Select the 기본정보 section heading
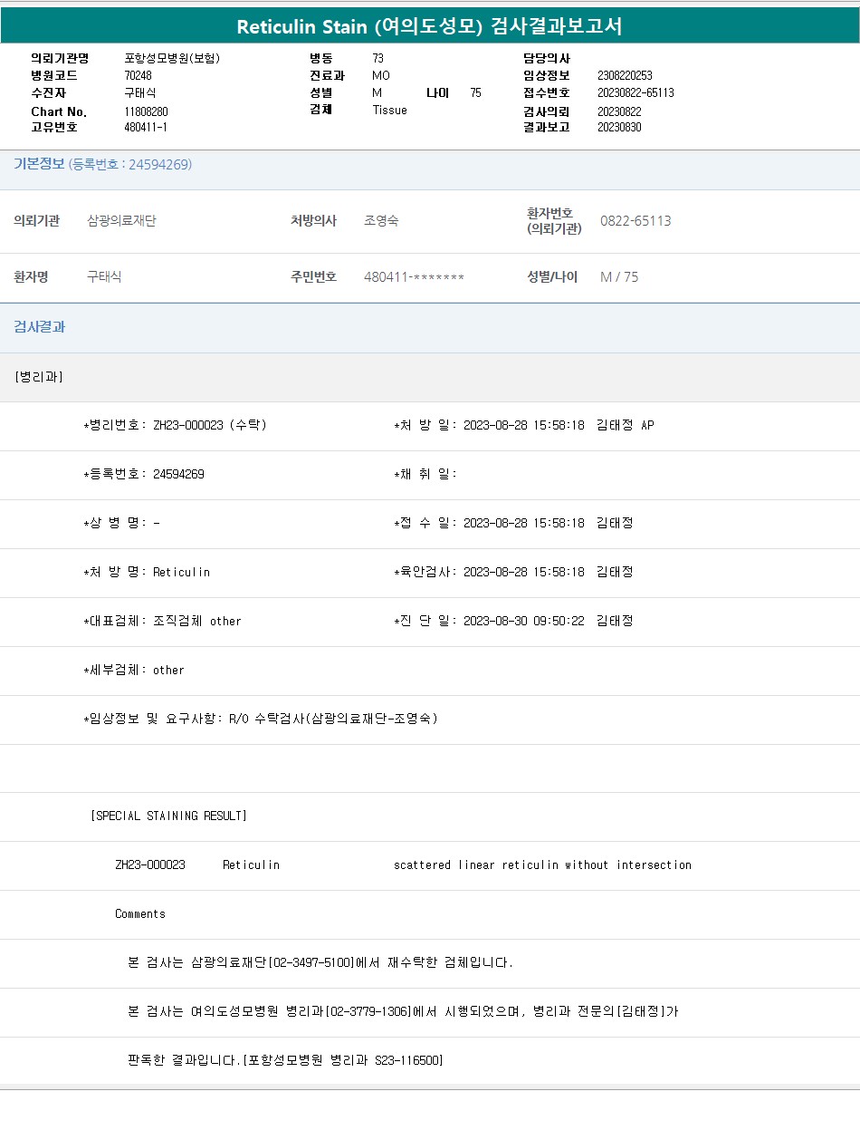Screen dimensions: 860x1130 tap(39, 164)
